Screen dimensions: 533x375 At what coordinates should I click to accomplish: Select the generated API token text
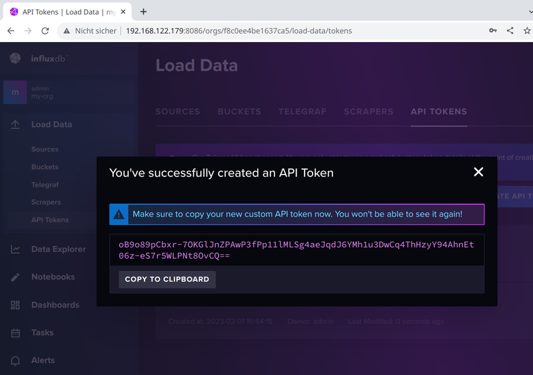point(296,250)
